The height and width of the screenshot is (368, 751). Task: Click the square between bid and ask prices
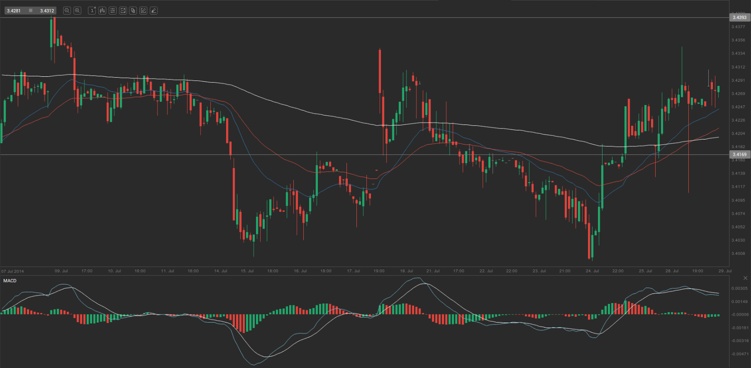30,10
